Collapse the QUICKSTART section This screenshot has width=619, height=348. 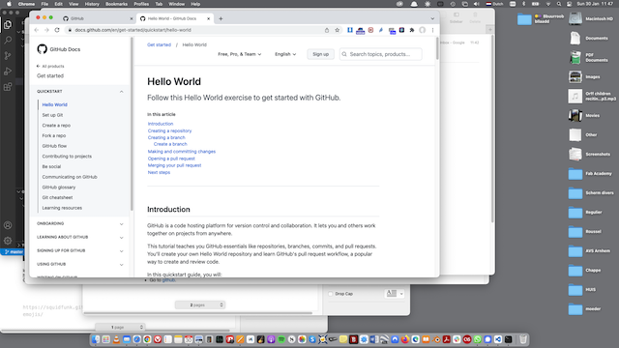tap(121, 92)
